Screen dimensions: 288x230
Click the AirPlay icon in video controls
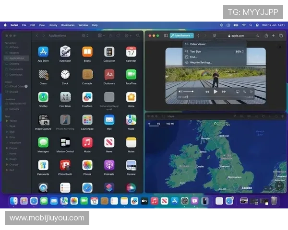[237, 91]
